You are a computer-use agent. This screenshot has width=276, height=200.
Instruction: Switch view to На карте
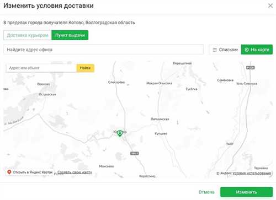(x=257, y=50)
